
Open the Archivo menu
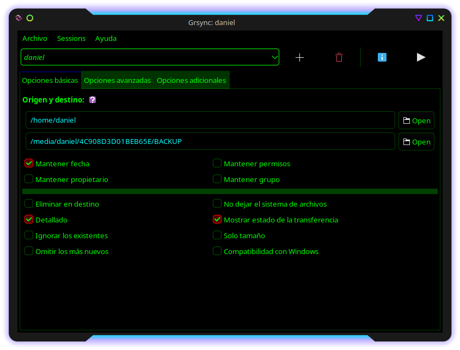pos(35,39)
